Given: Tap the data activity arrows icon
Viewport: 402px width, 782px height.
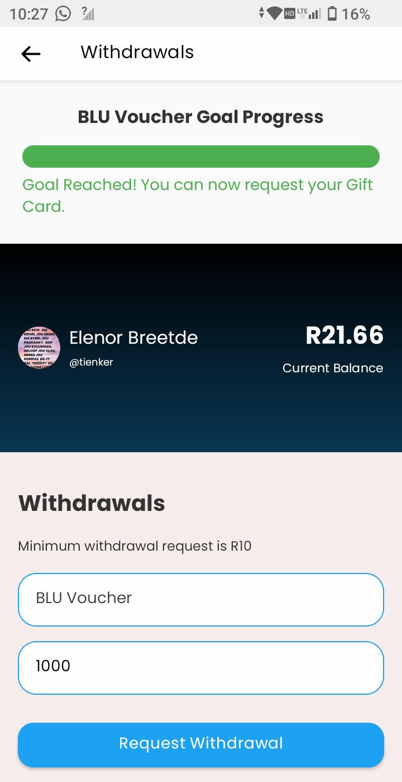Looking at the screenshot, I should click(261, 13).
